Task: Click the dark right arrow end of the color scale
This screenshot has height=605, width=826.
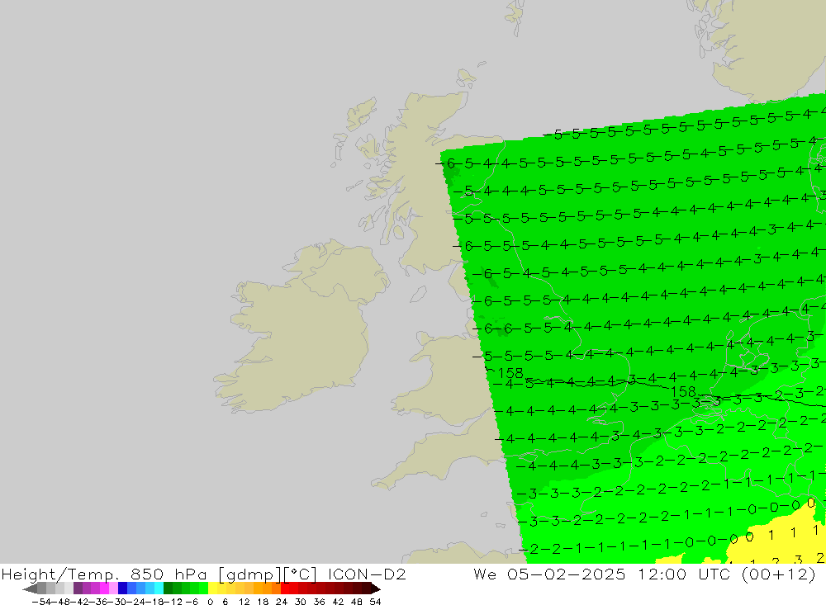Action: point(376,588)
